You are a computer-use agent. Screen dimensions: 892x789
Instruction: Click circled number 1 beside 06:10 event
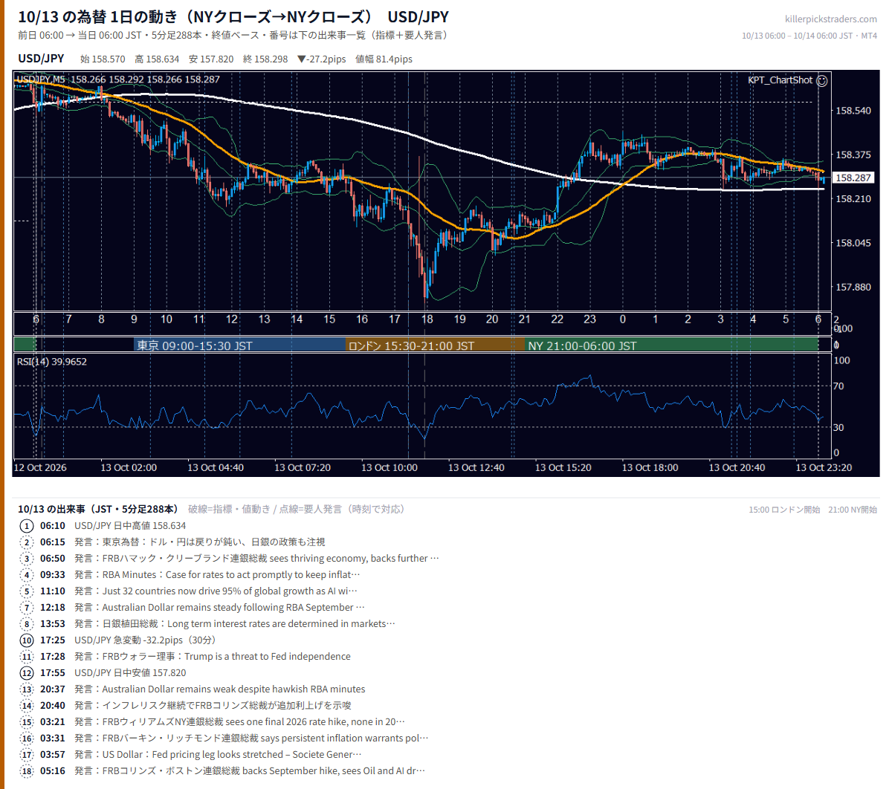(x=27, y=526)
